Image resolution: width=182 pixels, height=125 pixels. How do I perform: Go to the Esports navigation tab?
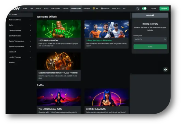tap(86, 8)
